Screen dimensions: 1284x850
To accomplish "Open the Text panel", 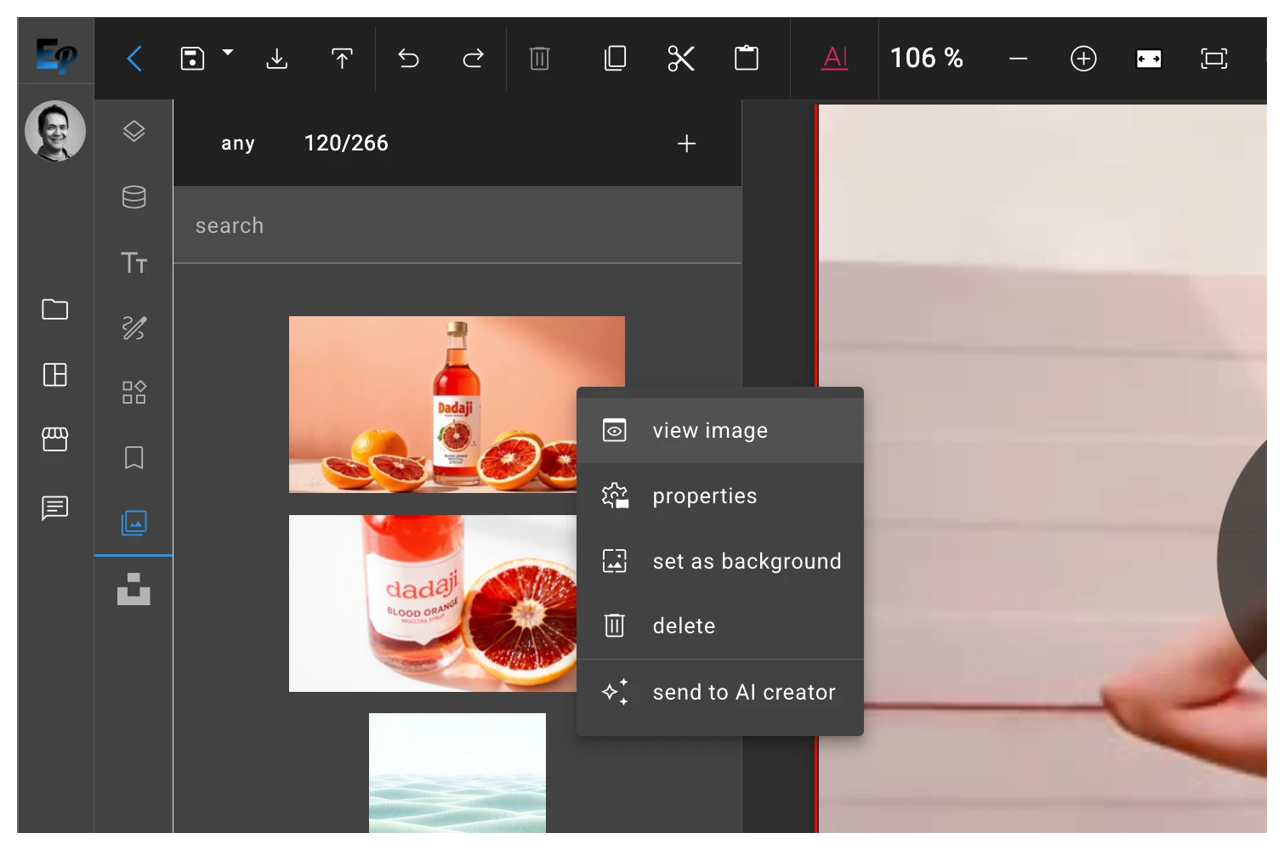I will point(134,263).
